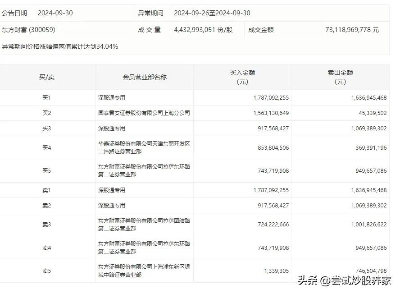Screen dimensions: 400x294
Task: Select 1,787,092,255 in the 卖1 row
Action: click(x=271, y=190)
